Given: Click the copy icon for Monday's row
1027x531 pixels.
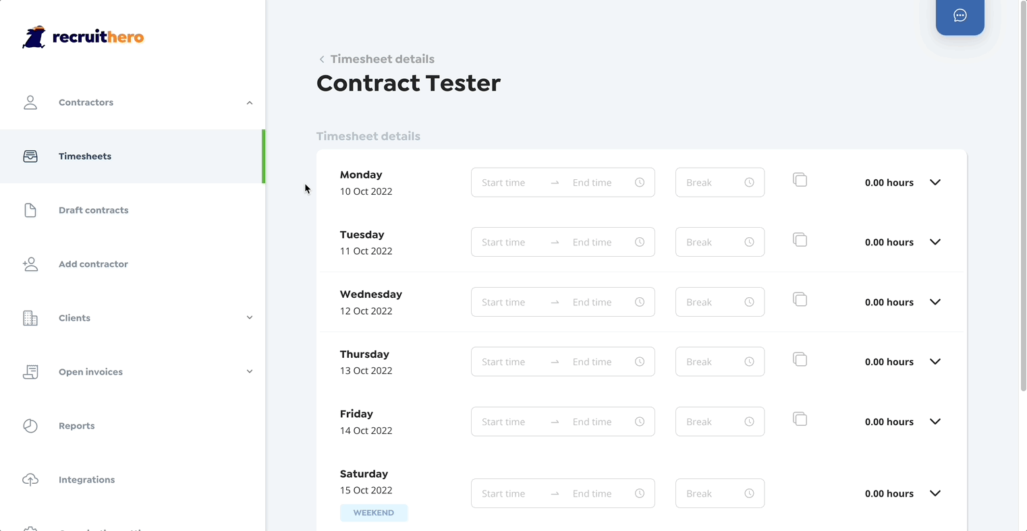Looking at the screenshot, I should 800,180.
